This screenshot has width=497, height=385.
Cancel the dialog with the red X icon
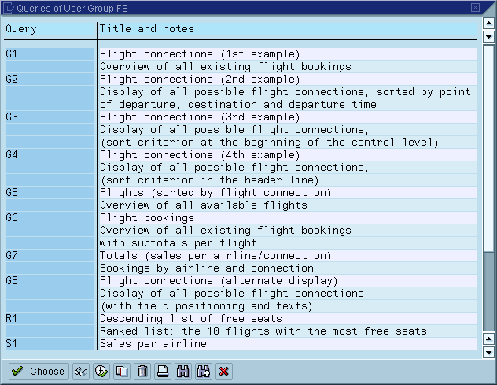(224, 371)
